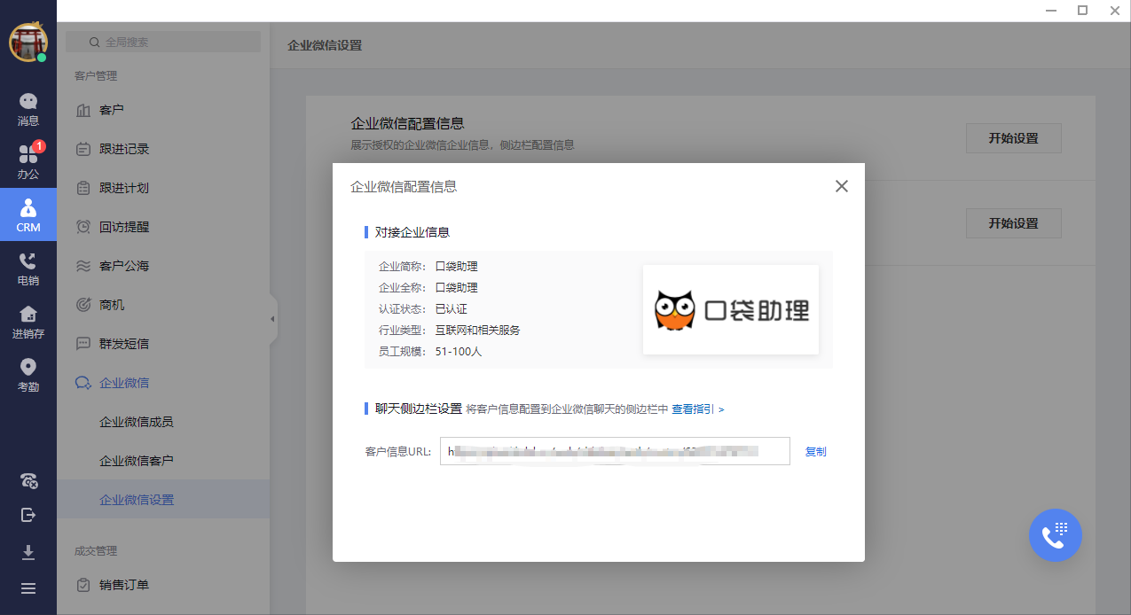Click the 客户 building icon in sidebar

click(83, 110)
